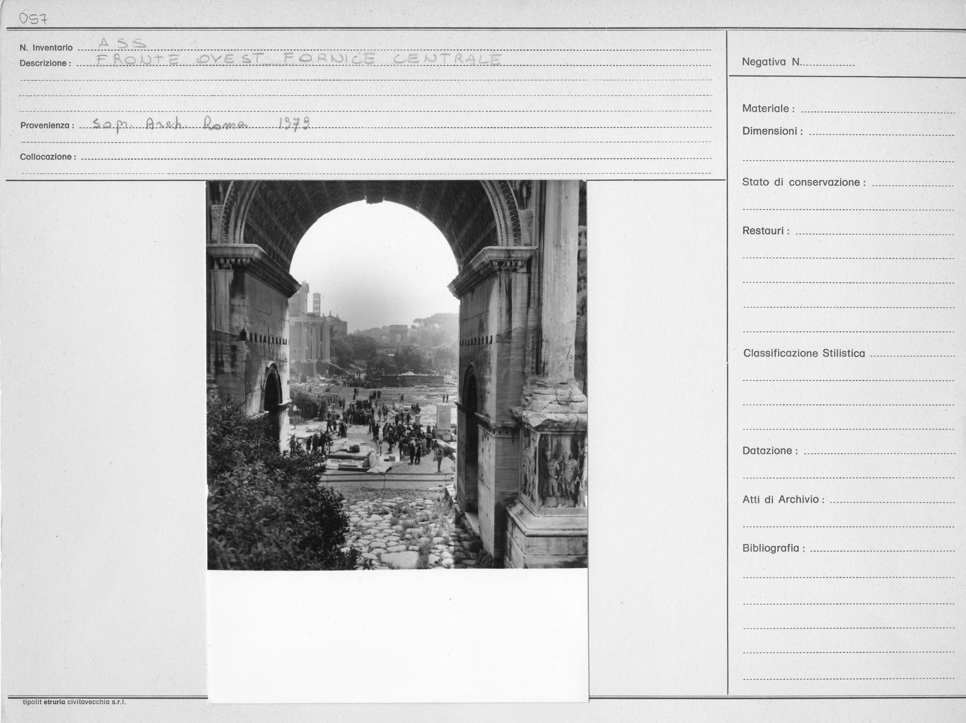Click the handwritten 'ASS' inventory entry
This screenshot has width=966, height=723.
tap(121, 43)
